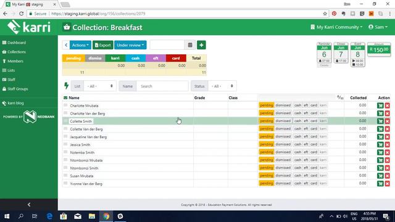Open File Explorer from the taskbar
This screenshot has width=395, height=222.
coord(92,216)
